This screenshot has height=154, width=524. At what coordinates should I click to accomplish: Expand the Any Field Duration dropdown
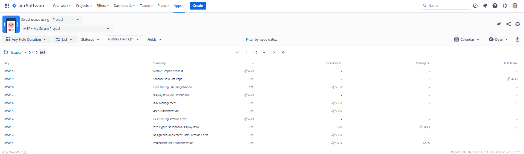point(26,39)
